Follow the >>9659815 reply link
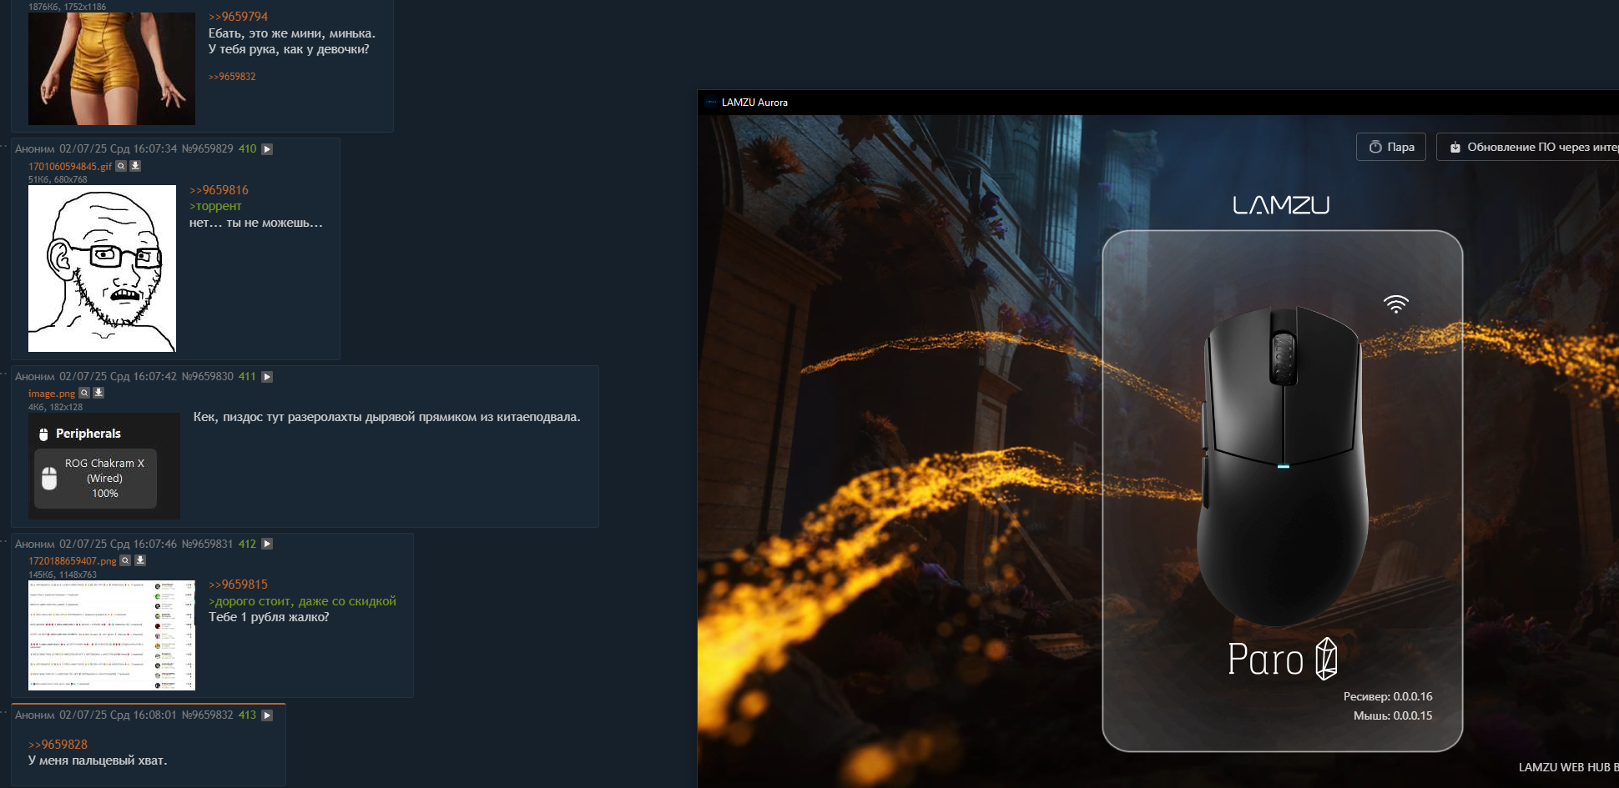The width and height of the screenshot is (1619, 788). coord(238,585)
